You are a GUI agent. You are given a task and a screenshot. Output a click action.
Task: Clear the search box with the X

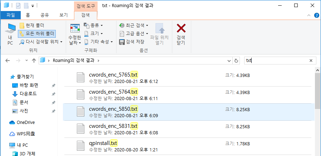pyautogui.click(x=311, y=61)
